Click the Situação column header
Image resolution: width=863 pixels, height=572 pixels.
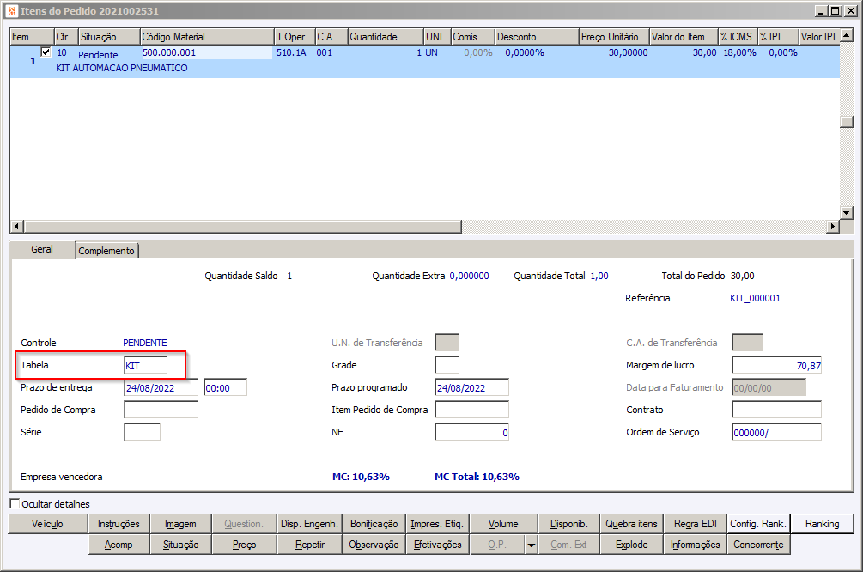(110, 37)
